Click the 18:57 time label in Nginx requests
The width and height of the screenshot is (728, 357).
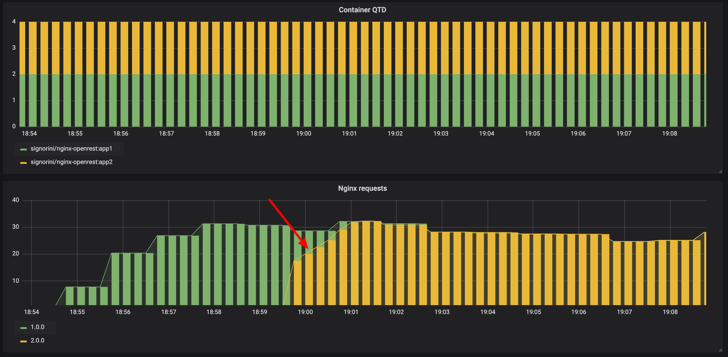[168, 312]
